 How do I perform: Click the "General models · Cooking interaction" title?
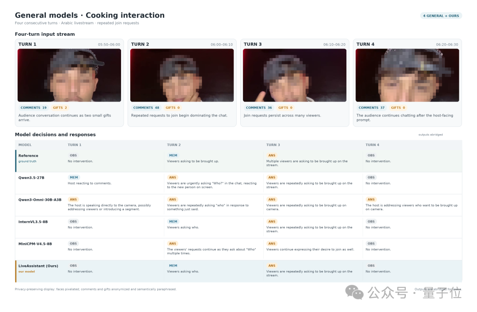pyautogui.click(x=90, y=15)
